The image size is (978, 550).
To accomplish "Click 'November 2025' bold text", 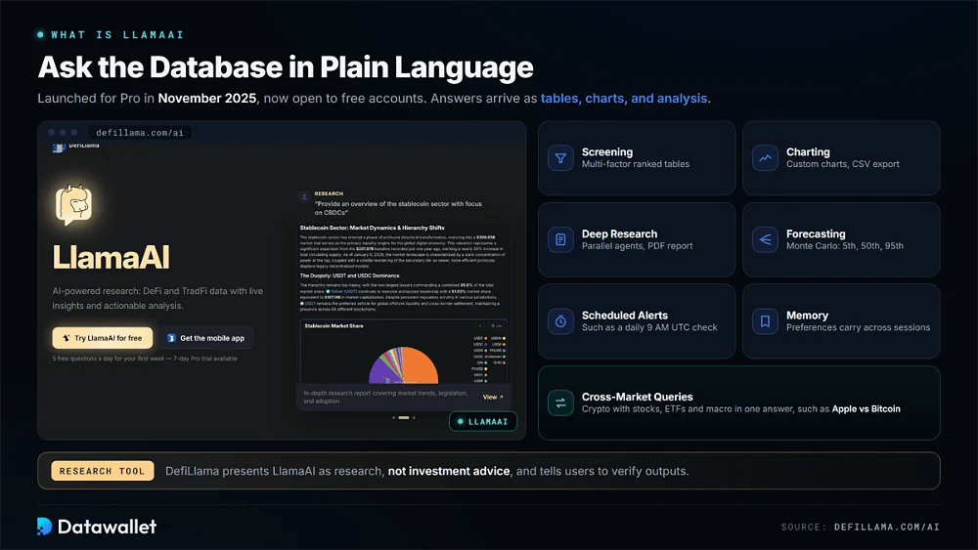I will coord(207,99).
